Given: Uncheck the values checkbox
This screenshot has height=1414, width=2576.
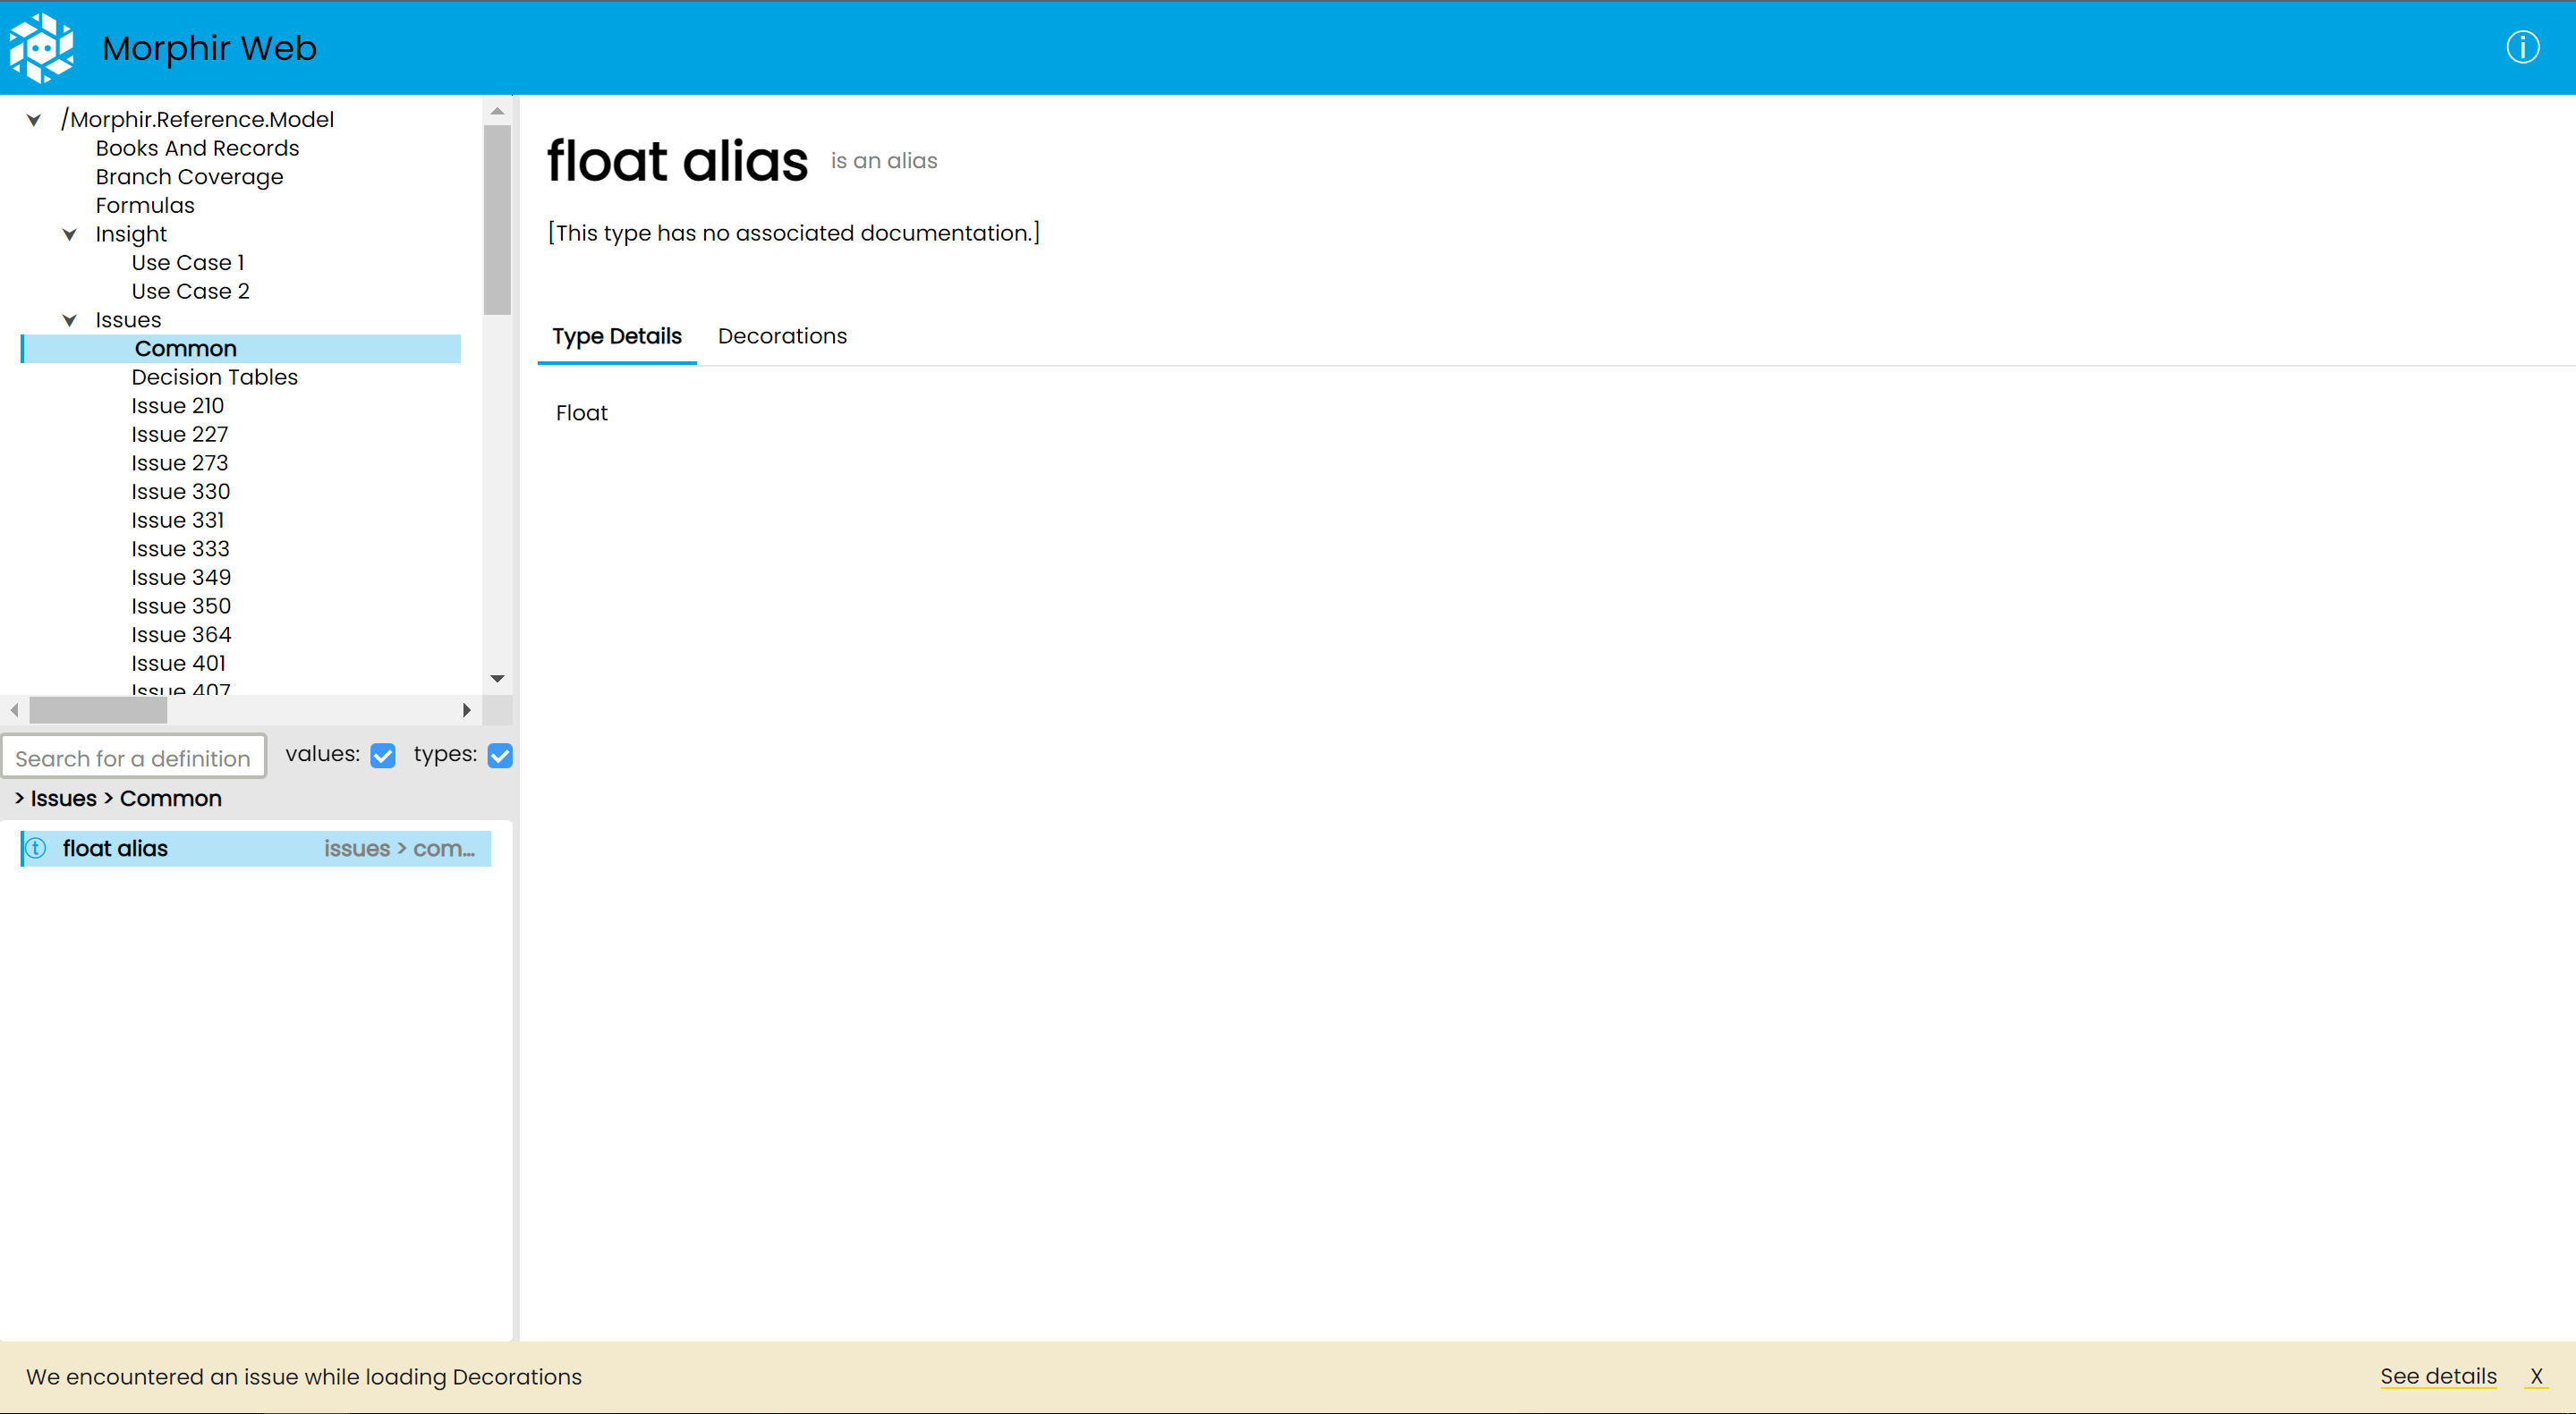Looking at the screenshot, I should (382, 756).
